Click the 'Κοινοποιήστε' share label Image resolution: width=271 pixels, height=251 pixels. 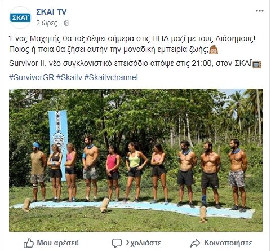pyautogui.click(x=228, y=243)
